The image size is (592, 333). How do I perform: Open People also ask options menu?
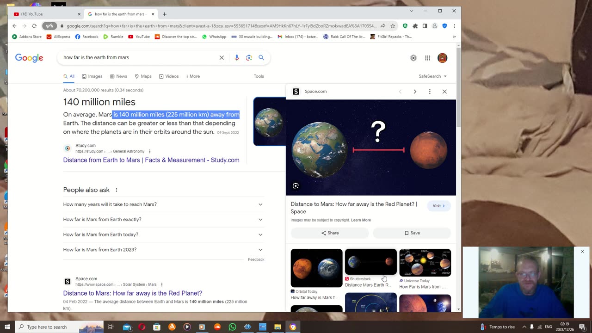[x=117, y=190]
